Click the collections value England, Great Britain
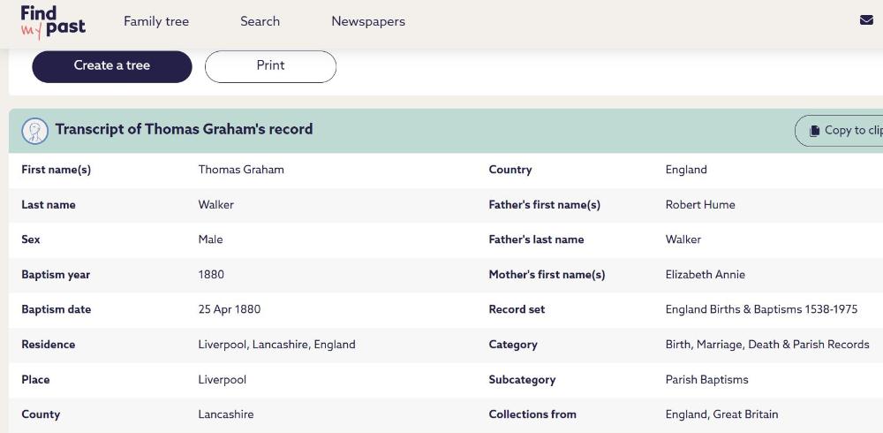 (x=721, y=414)
